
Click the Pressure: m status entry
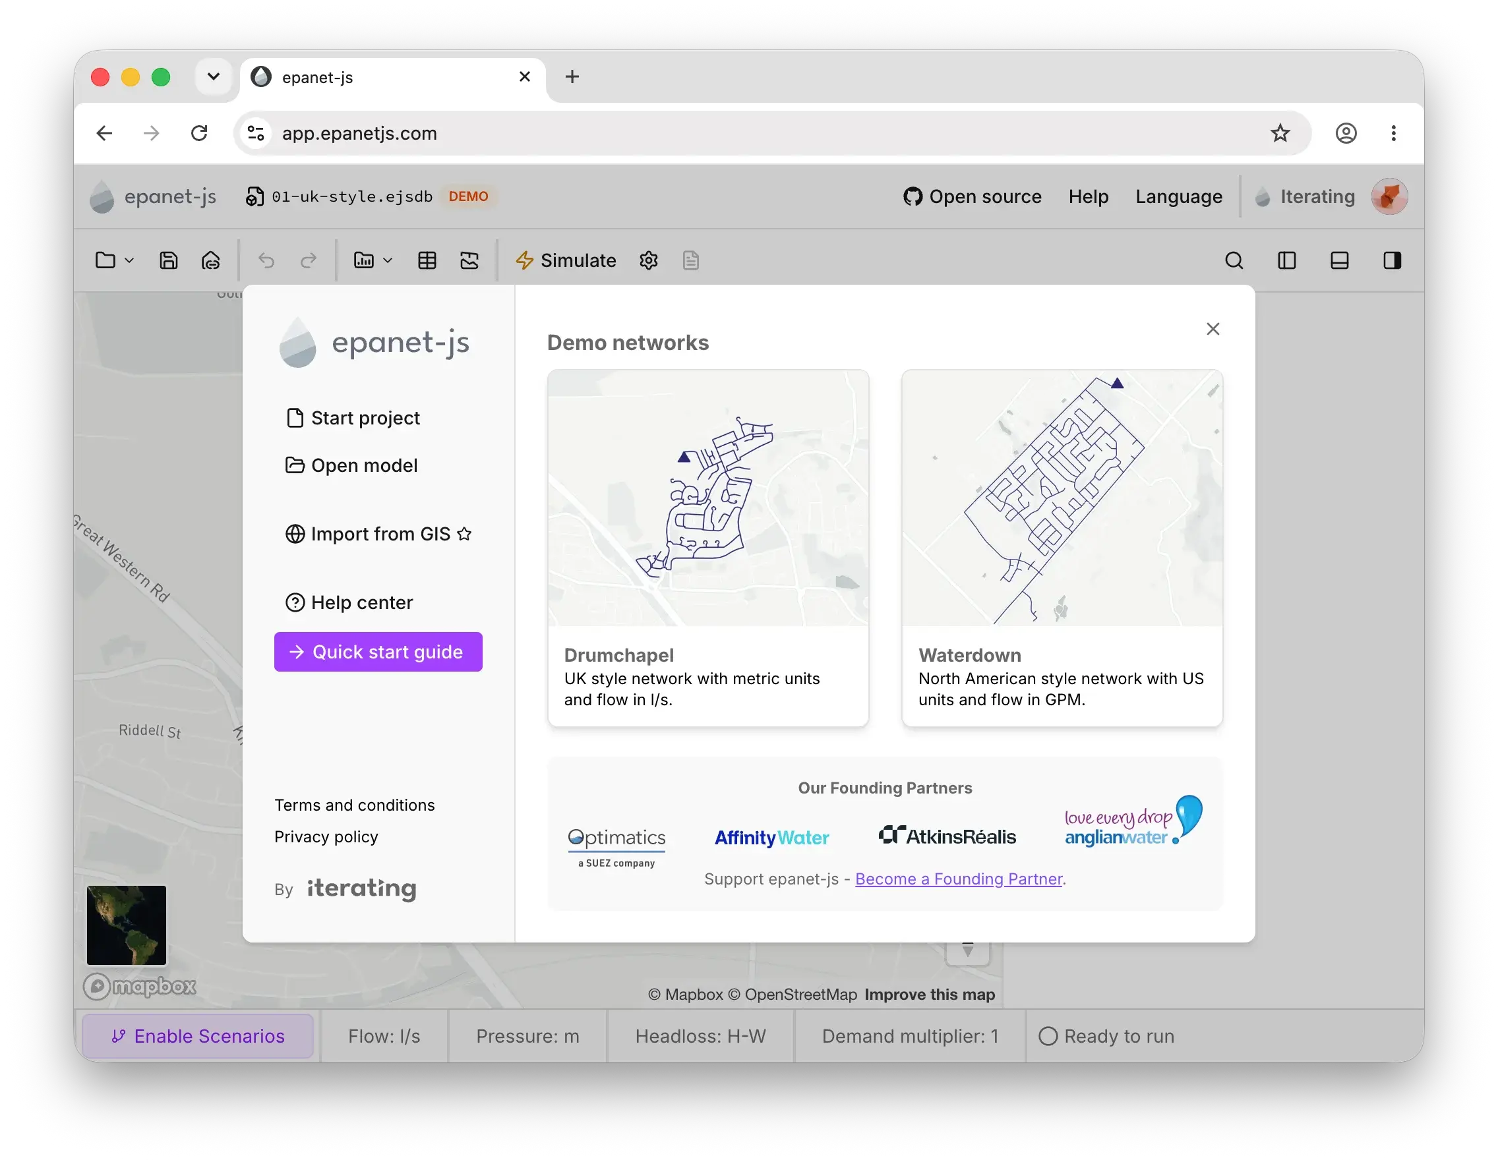pos(527,1036)
